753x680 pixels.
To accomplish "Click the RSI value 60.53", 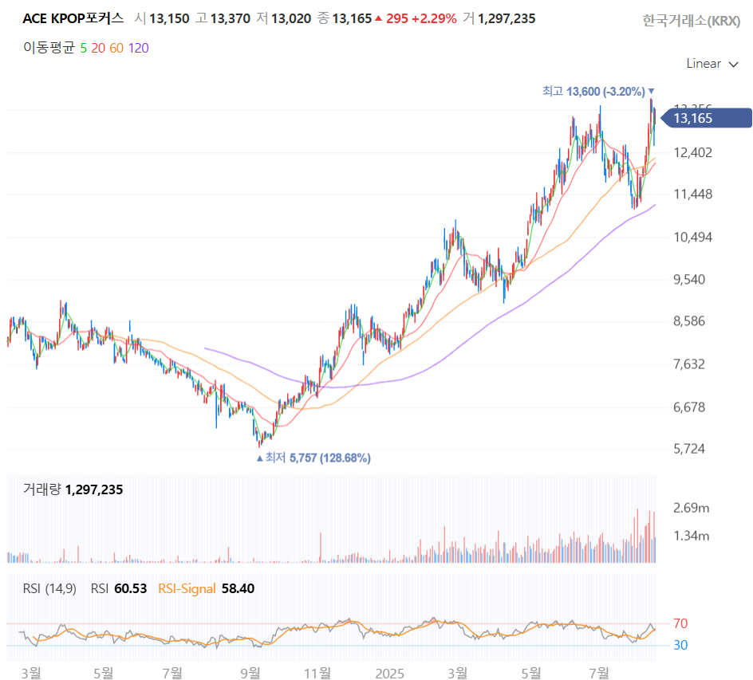I will [x=131, y=588].
